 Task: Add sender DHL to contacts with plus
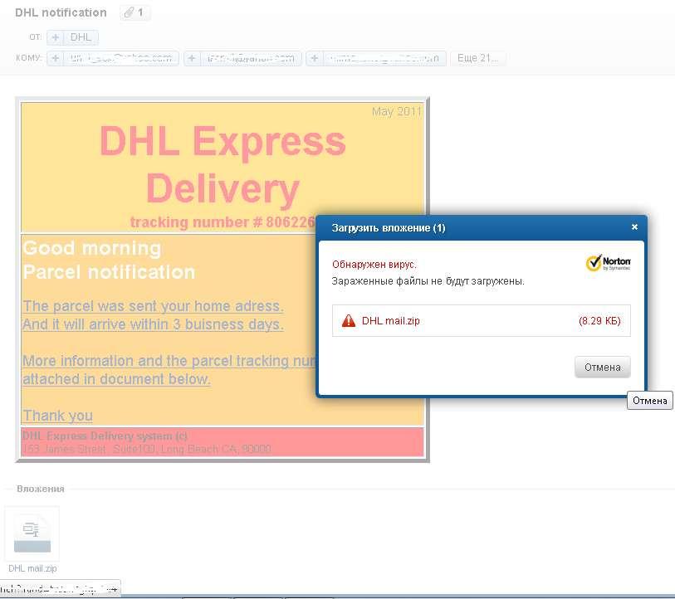(55, 37)
